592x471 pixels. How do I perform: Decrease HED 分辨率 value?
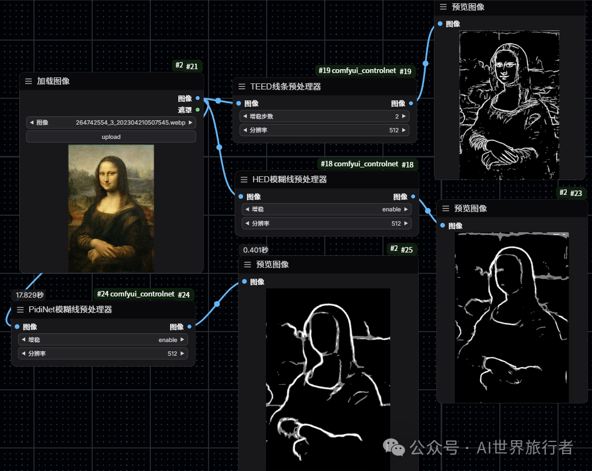pyautogui.click(x=247, y=223)
